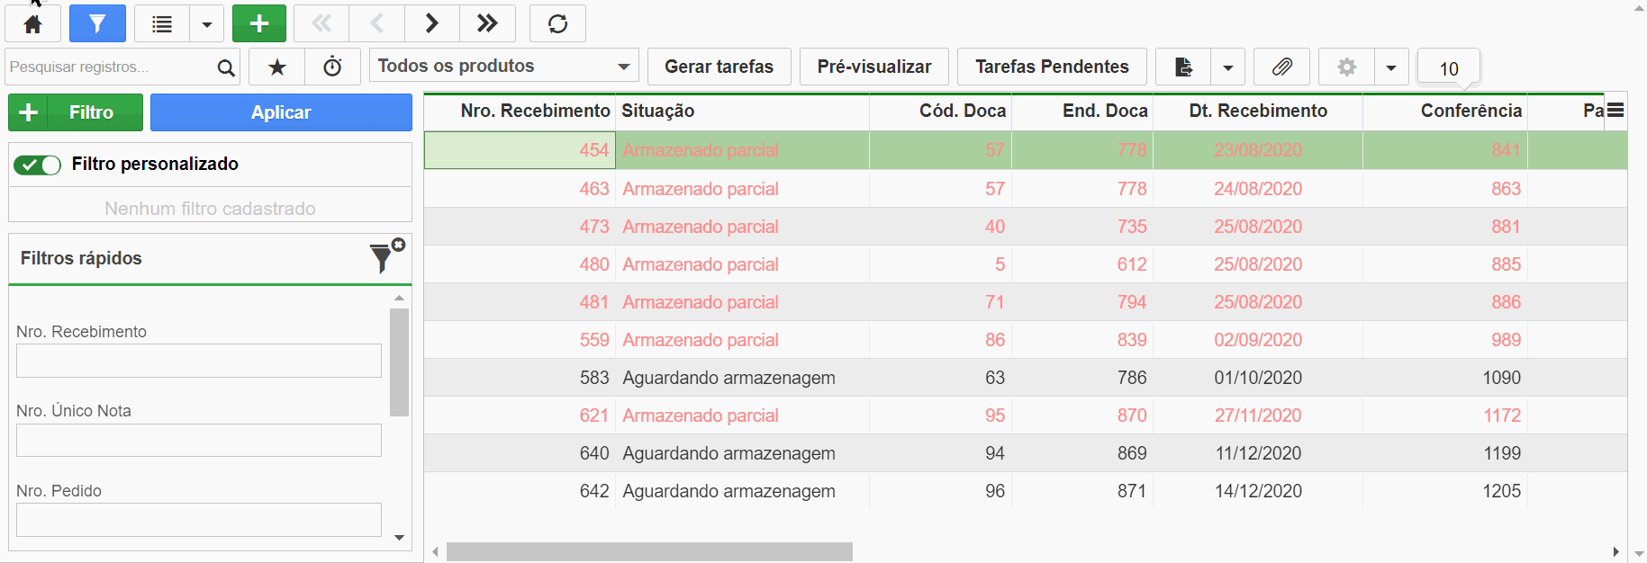Click the refresh icon

click(557, 23)
